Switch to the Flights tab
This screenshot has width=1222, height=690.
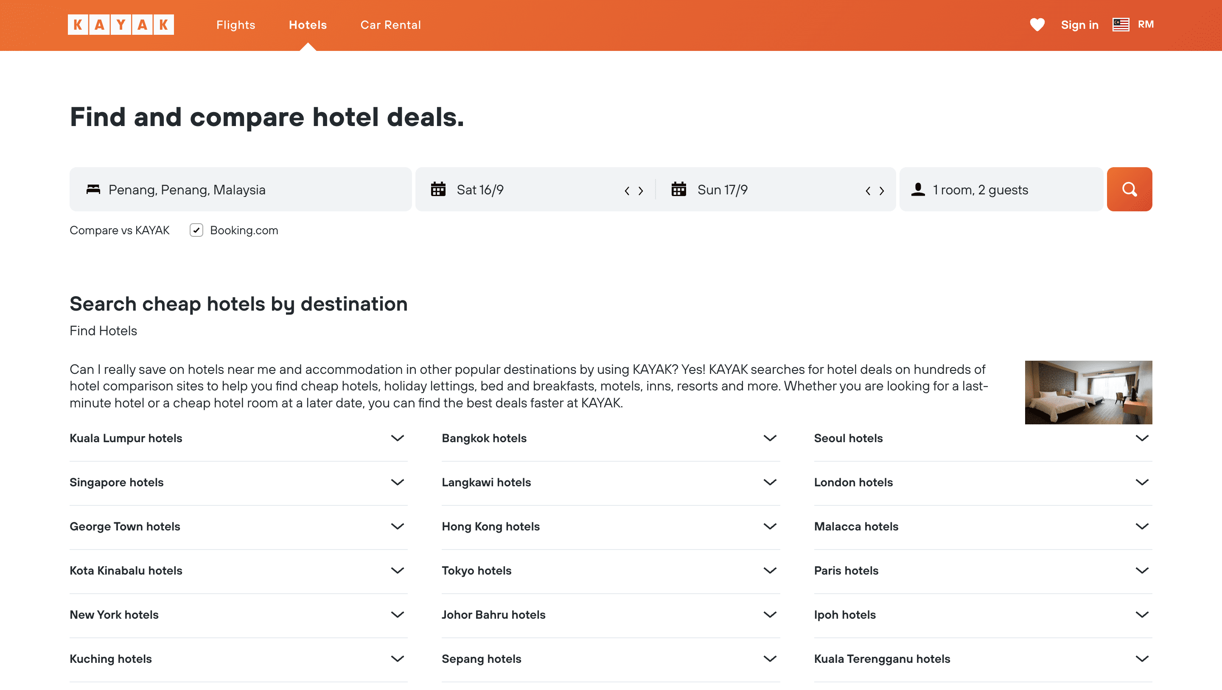click(236, 25)
